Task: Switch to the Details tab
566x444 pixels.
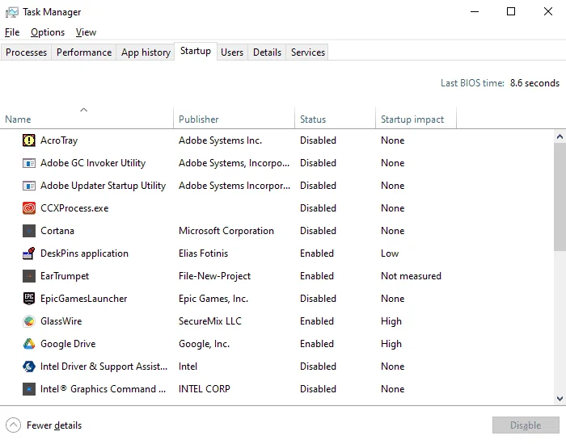Action: 267,52
